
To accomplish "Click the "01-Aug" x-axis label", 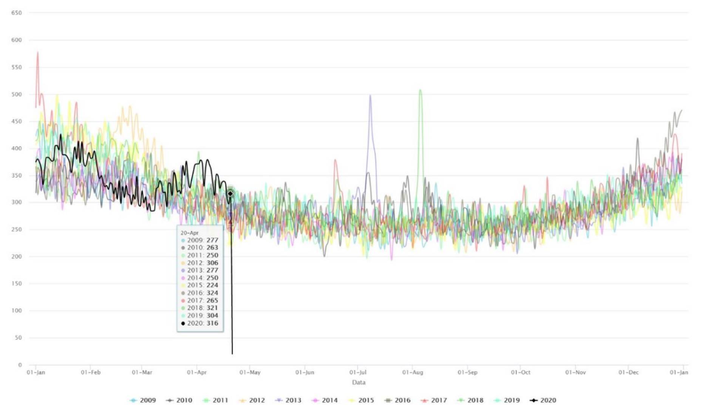I will click(x=413, y=372).
